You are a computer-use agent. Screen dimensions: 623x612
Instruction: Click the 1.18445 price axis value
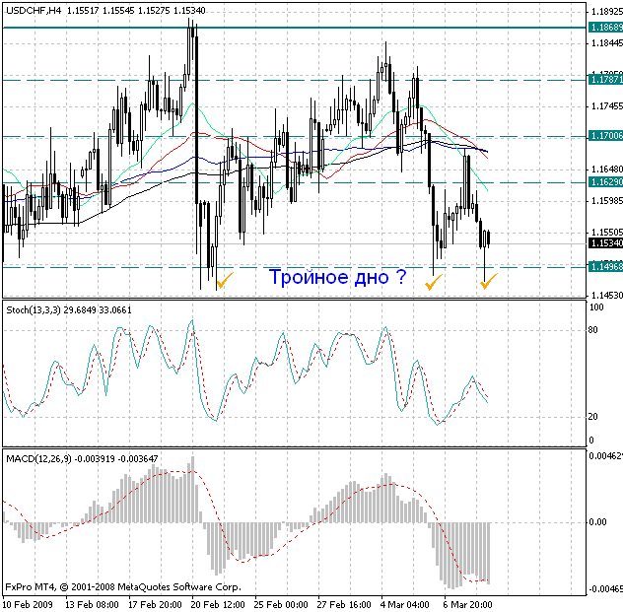tap(607, 43)
